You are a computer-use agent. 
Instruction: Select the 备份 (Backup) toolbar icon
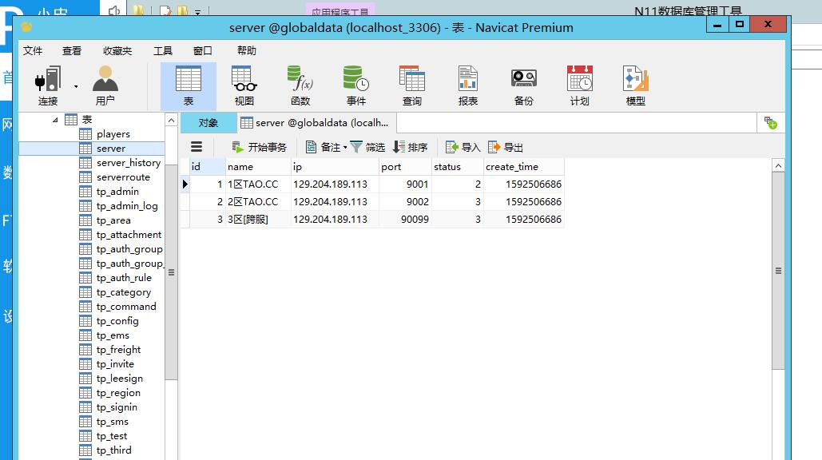[x=523, y=85]
